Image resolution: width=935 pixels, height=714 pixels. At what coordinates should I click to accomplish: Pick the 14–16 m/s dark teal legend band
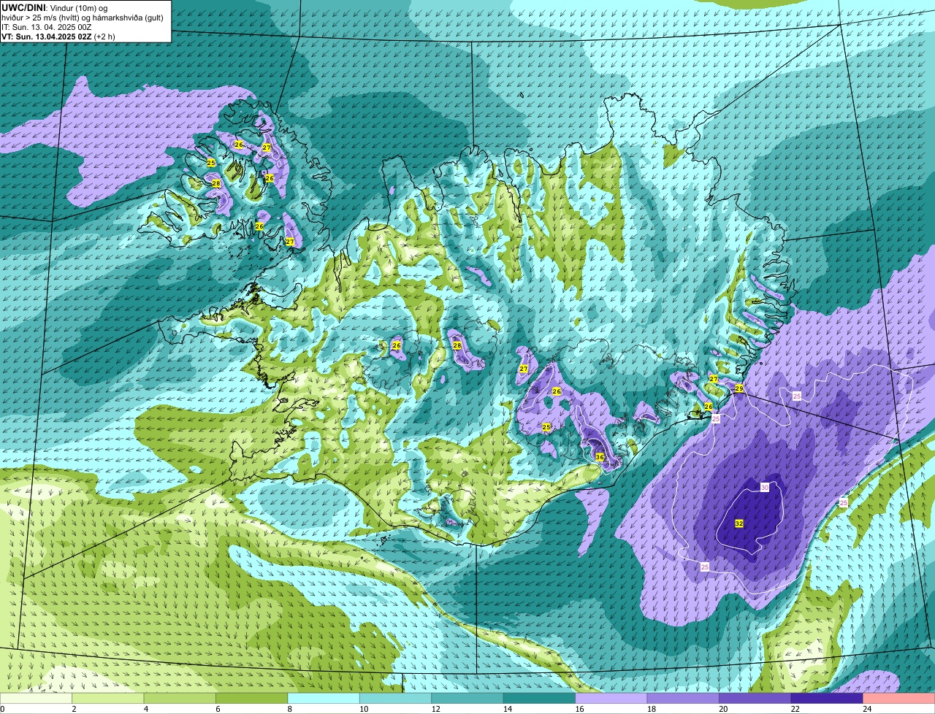[541, 698]
